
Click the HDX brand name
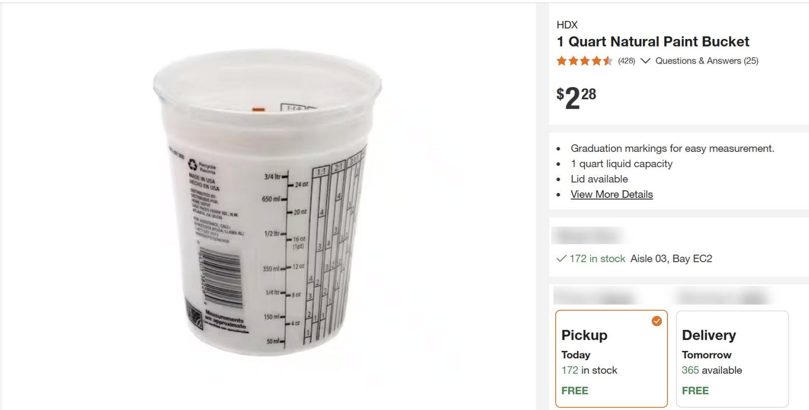click(x=567, y=25)
